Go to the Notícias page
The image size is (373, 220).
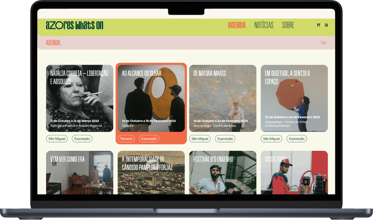point(264,26)
